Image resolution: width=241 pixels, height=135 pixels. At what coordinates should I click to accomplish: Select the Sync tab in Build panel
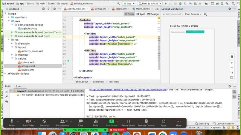tap(19, 86)
